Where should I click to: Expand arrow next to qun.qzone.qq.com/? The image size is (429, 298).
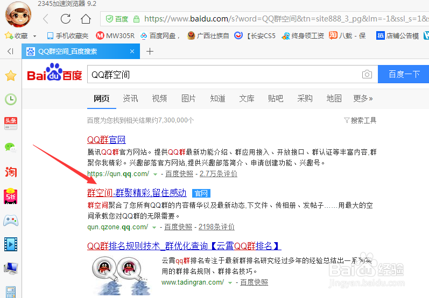coord(154,227)
